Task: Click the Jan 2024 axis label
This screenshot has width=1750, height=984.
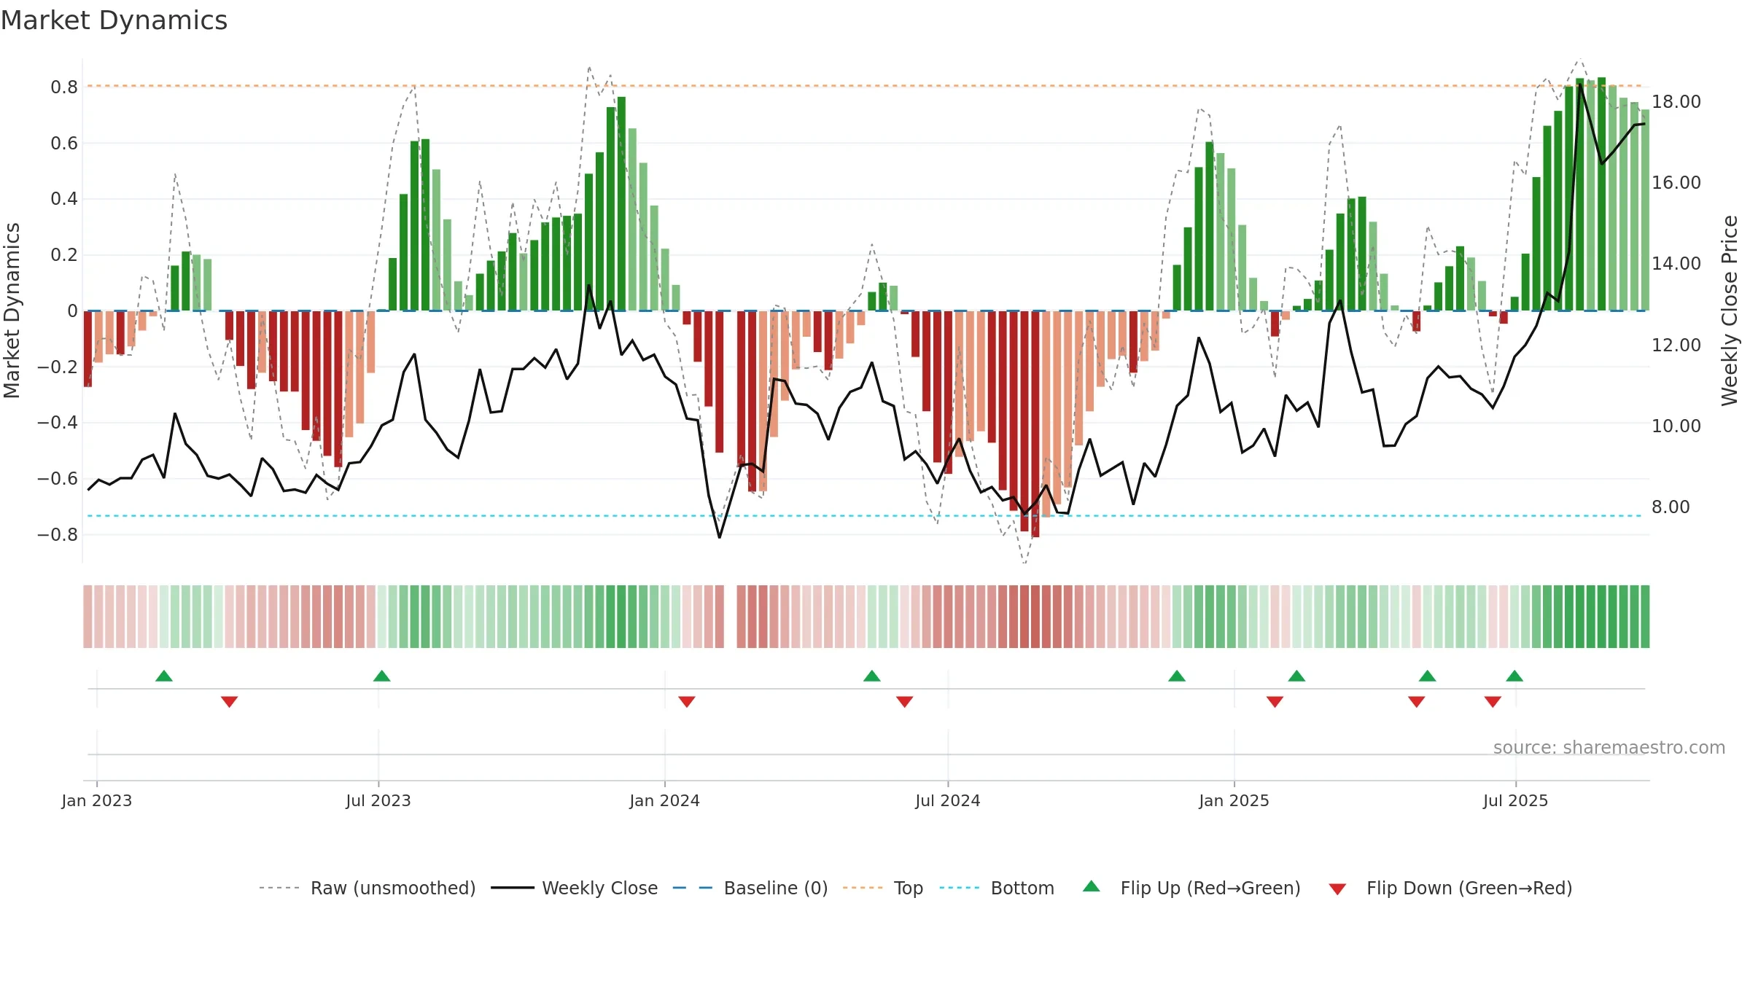Action: 665,800
